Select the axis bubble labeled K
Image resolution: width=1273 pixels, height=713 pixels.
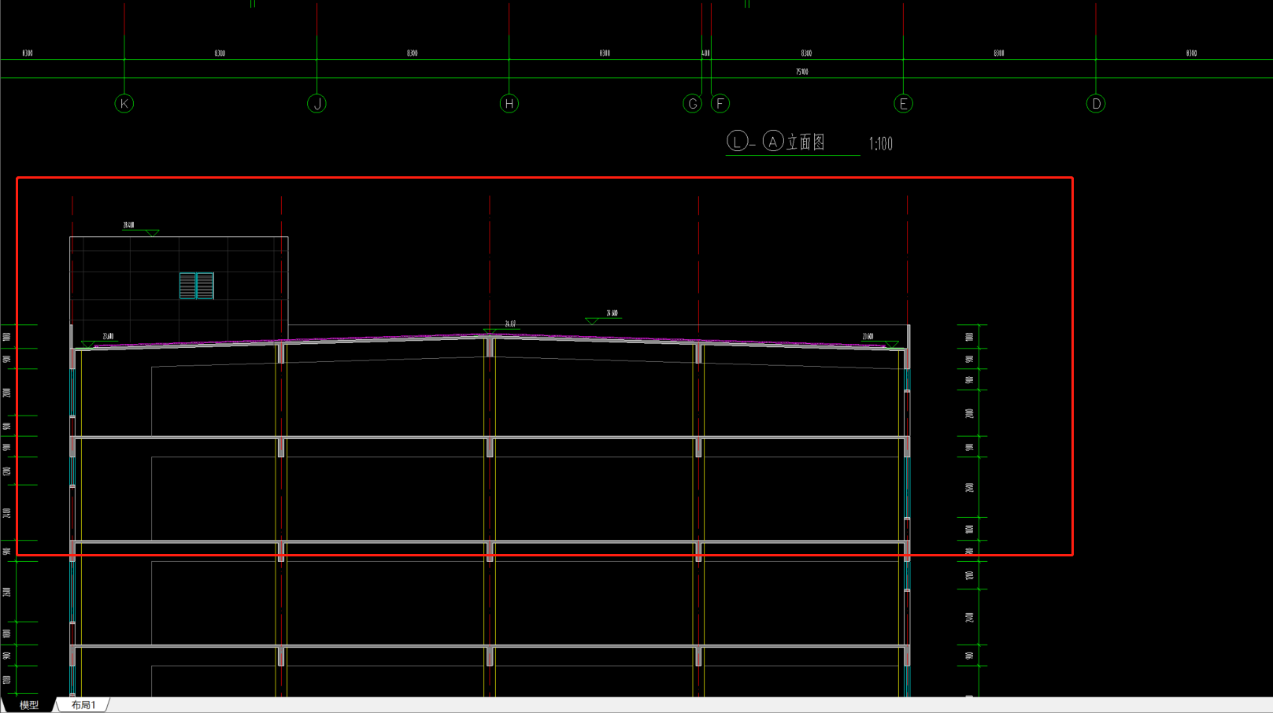pos(124,104)
